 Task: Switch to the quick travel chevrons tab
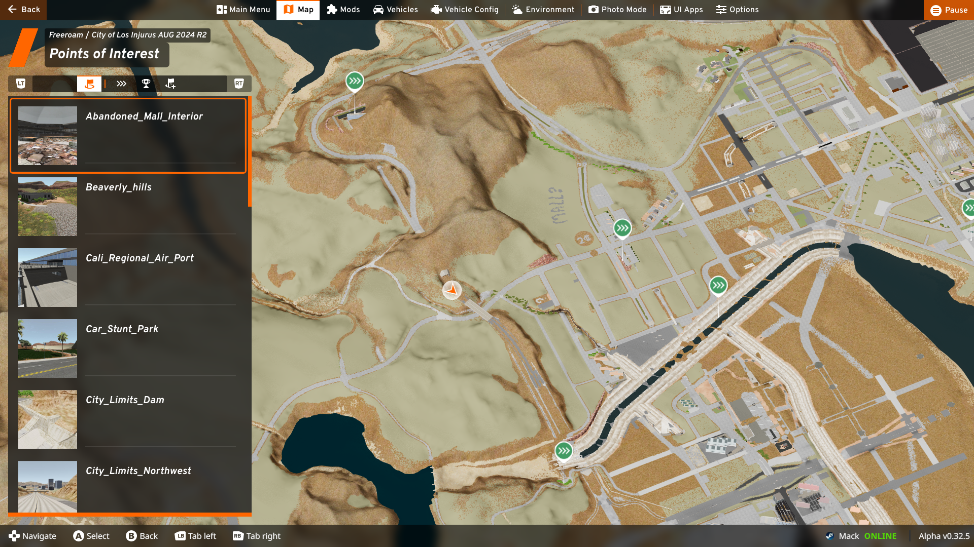click(121, 84)
